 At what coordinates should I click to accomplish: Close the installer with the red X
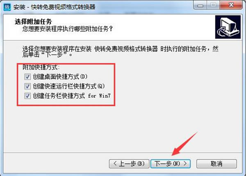click(x=231, y=5)
